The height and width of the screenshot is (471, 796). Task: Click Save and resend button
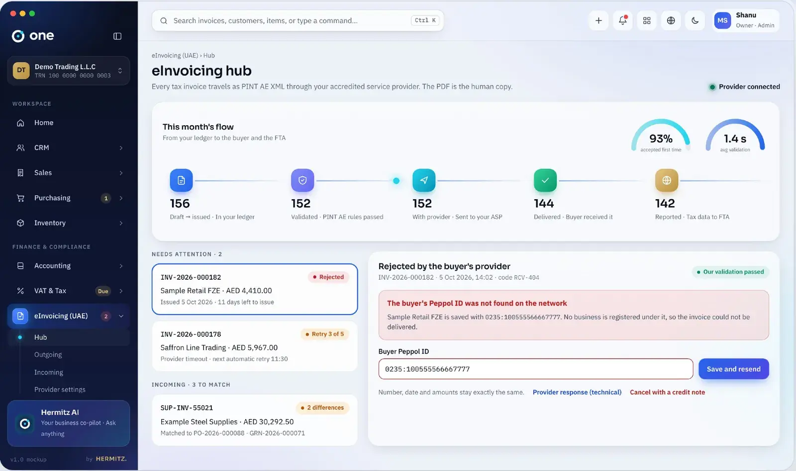click(734, 369)
